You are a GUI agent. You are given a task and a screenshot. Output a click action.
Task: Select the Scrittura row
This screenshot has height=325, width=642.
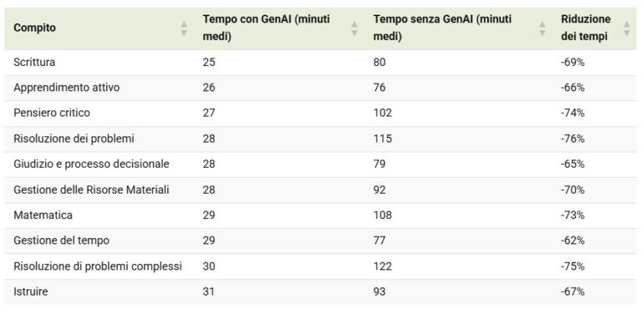coord(321,62)
